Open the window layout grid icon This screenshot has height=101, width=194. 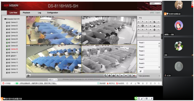click(x=29, y=76)
